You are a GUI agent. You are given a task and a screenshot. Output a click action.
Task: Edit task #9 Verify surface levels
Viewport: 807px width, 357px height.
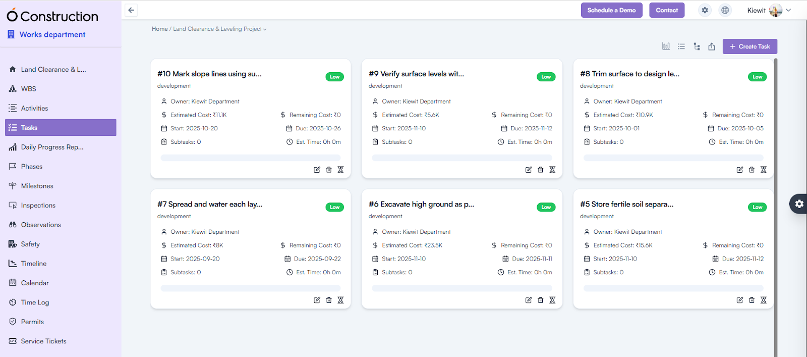coord(529,170)
